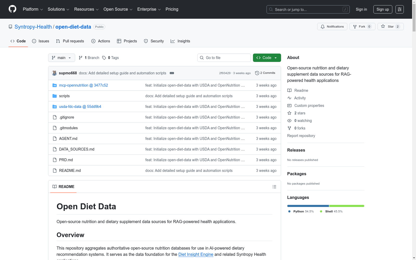Click the mcp-opennutrition submodule folder icon
This screenshot has width=416, height=260.
pyautogui.click(x=55, y=85)
